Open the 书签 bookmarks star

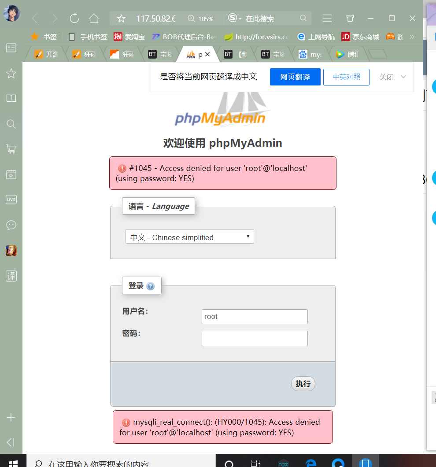[44, 37]
